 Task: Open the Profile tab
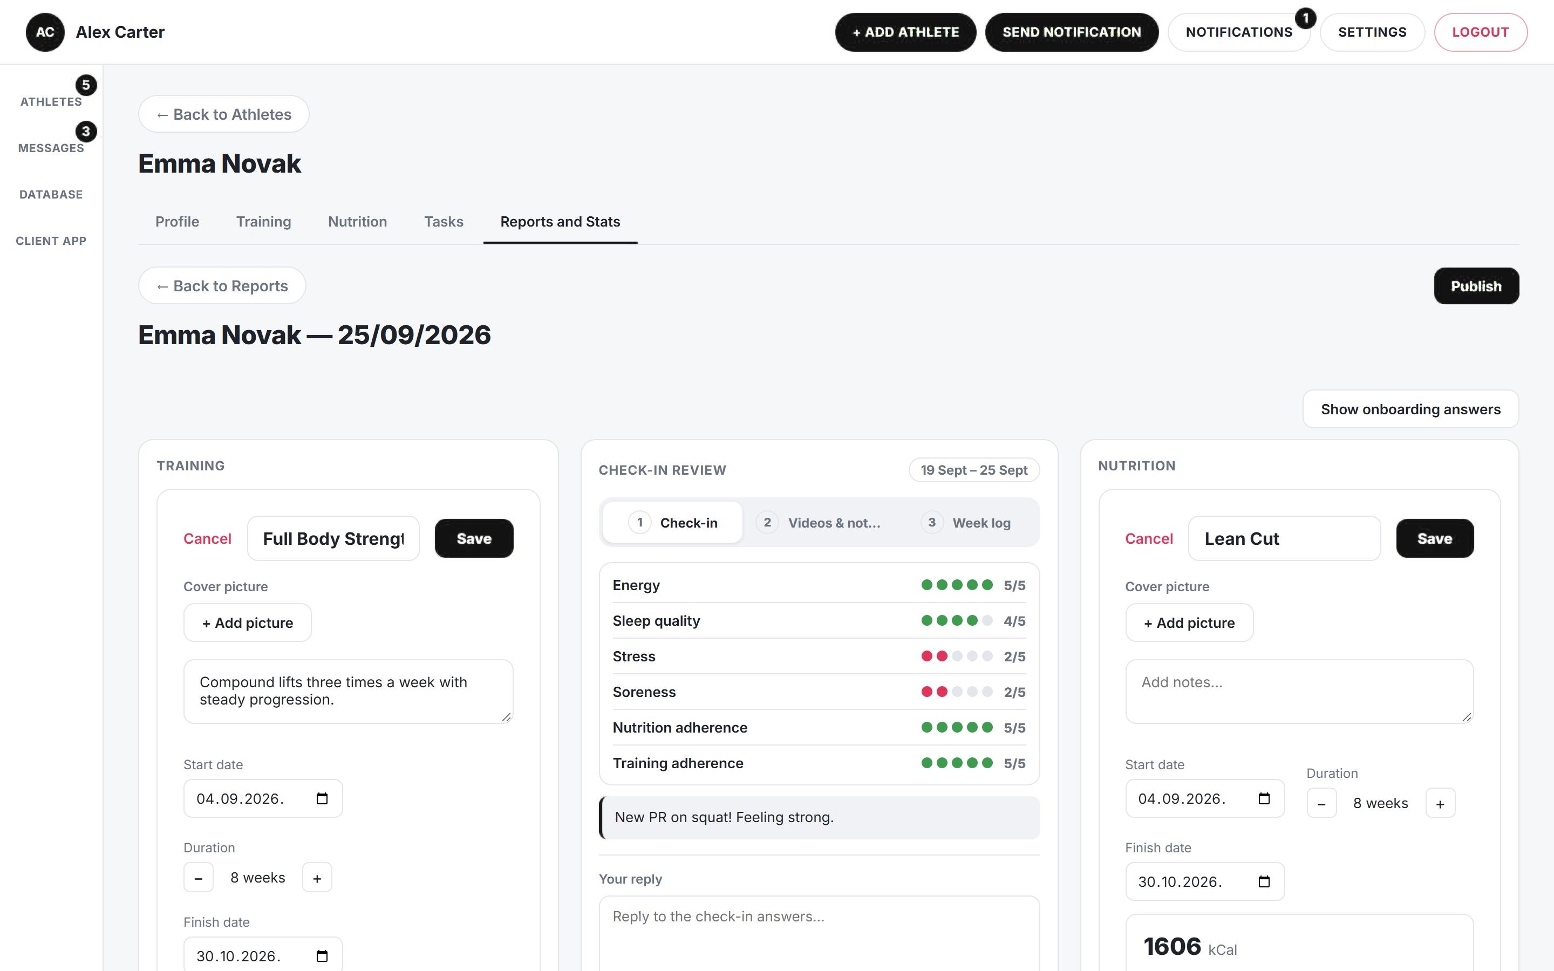[x=177, y=222]
